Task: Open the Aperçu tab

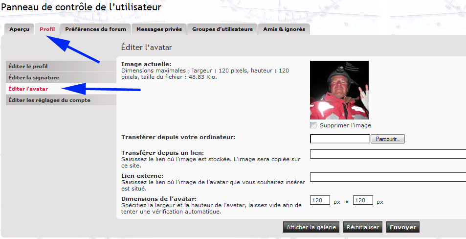Action: (x=20, y=29)
